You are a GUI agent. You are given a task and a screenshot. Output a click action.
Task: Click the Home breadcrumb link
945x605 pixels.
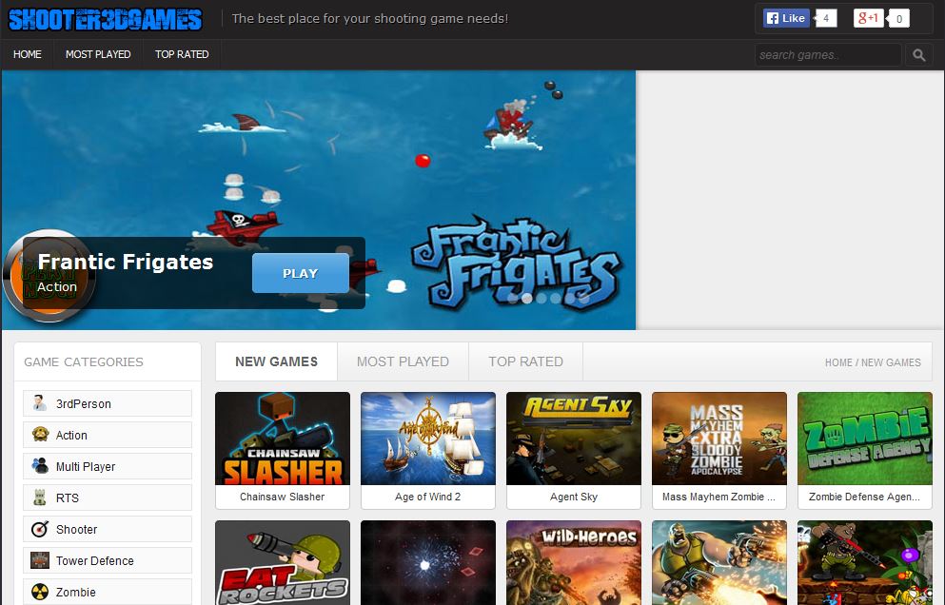[838, 362]
